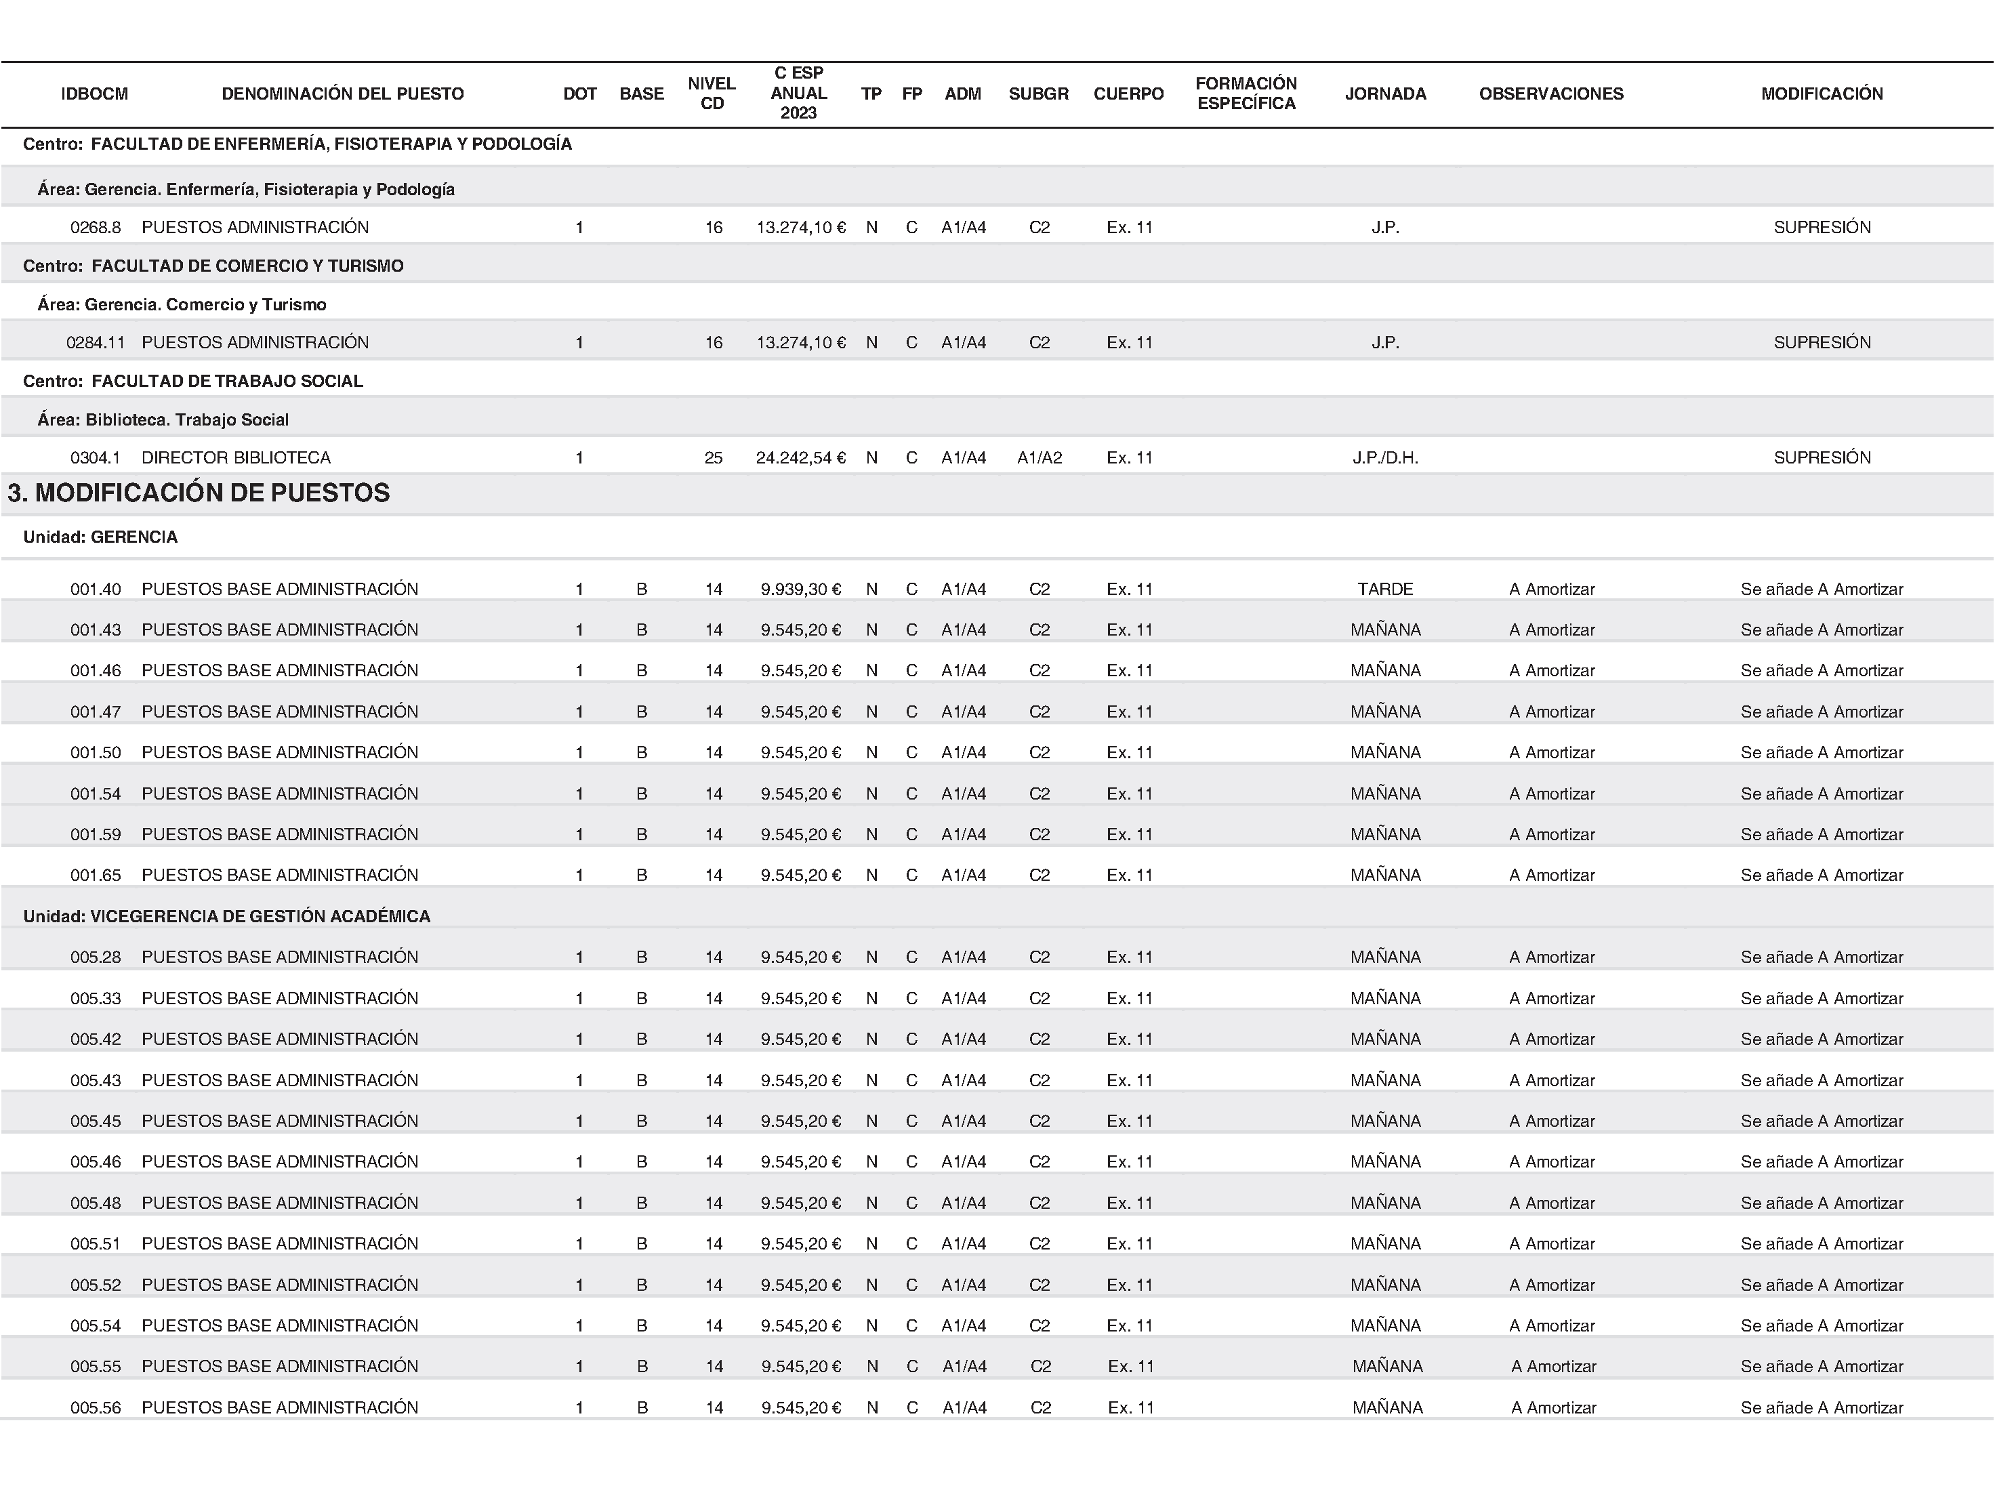This screenshot has height=1507, width=1995.
Task: Click SUPRESIÓN in row 0284.11
Action: [x=1822, y=343]
